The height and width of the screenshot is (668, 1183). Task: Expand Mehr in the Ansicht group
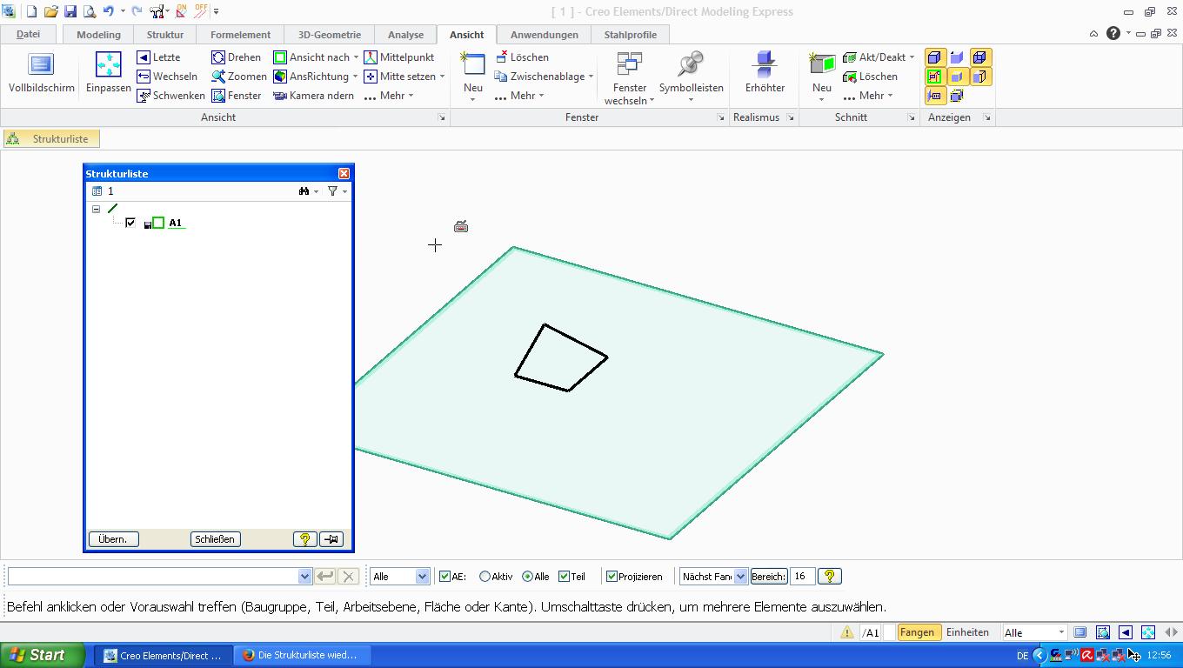pos(389,96)
